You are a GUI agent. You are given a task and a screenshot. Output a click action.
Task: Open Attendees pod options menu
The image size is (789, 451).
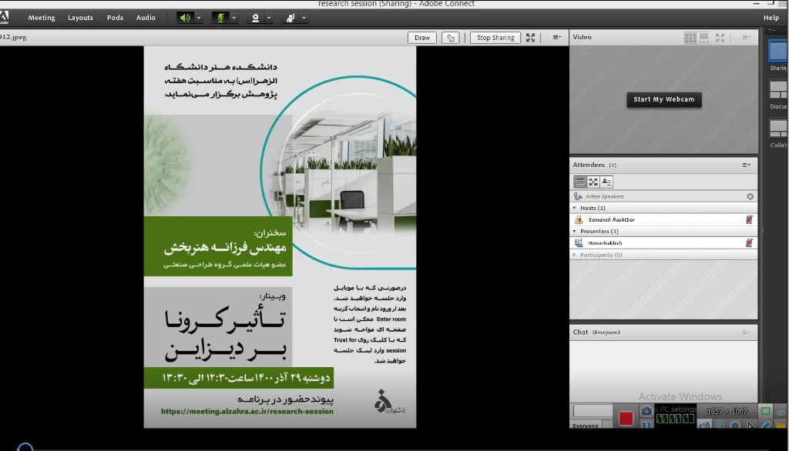pyautogui.click(x=746, y=165)
